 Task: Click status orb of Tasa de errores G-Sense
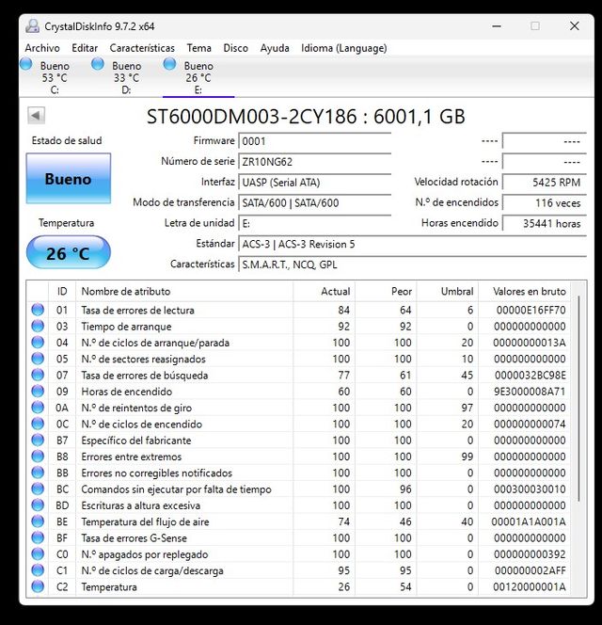click(38, 537)
